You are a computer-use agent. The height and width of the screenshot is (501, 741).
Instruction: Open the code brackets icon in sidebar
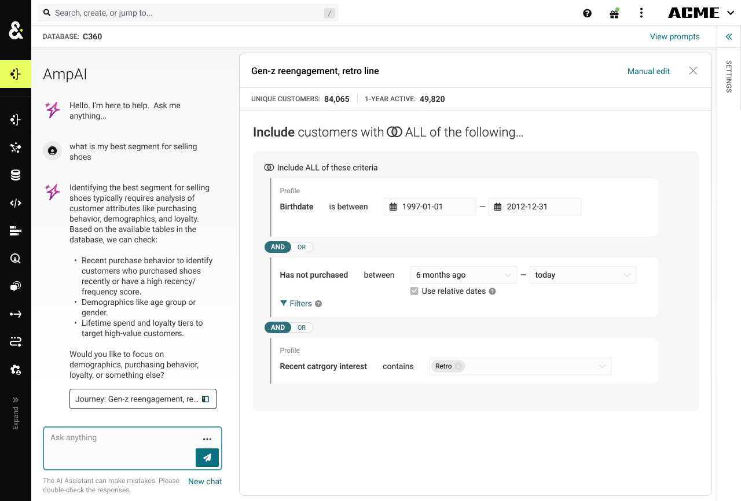pos(16,203)
